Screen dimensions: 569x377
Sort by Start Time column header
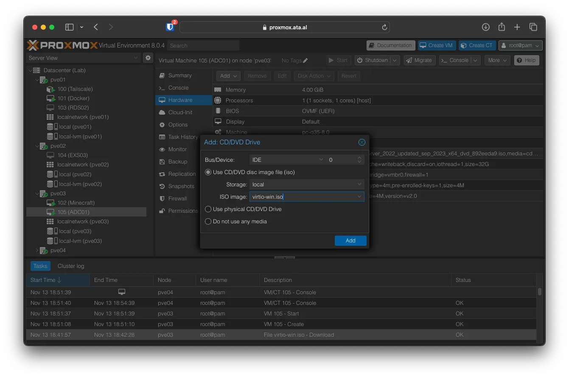tap(58, 280)
